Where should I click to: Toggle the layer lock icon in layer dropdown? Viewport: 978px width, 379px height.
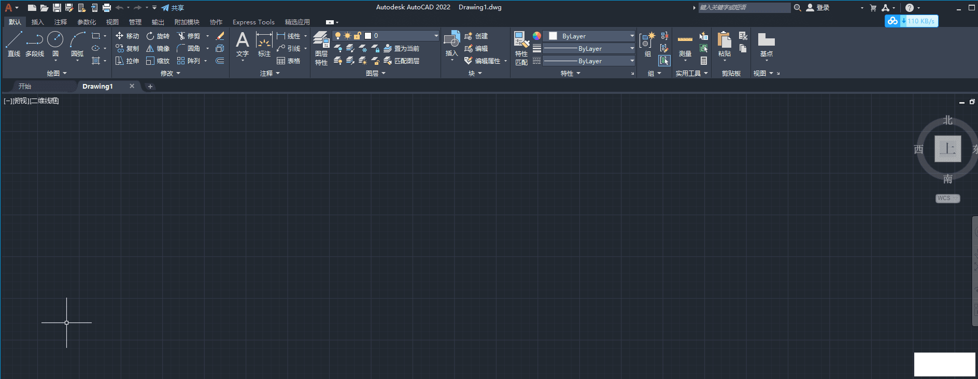click(x=357, y=36)
